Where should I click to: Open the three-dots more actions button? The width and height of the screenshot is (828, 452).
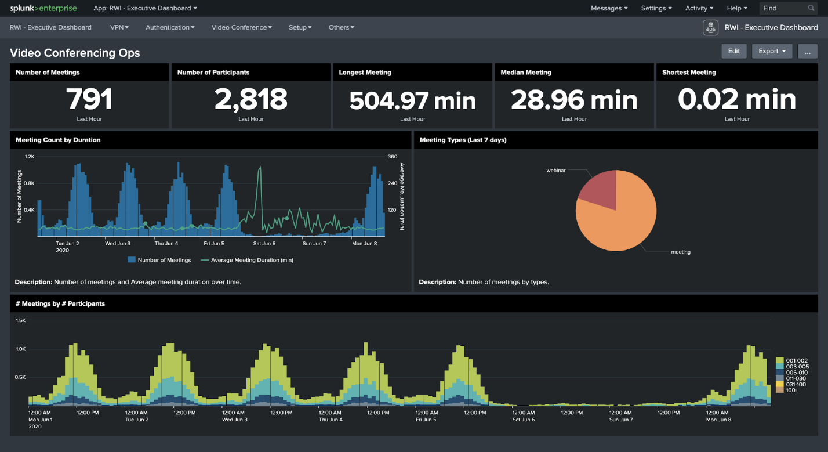807,51
